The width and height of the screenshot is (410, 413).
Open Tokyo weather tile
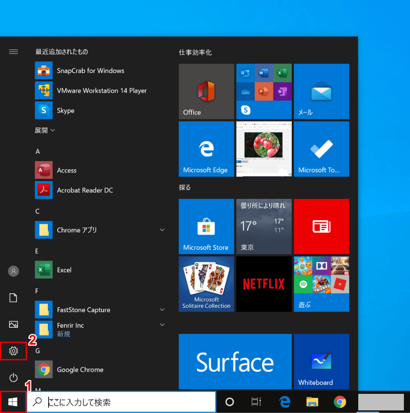tap(264, 226)
